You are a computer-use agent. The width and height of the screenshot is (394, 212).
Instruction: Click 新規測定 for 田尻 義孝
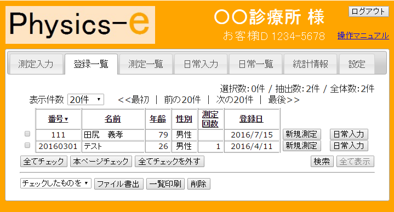301,134
